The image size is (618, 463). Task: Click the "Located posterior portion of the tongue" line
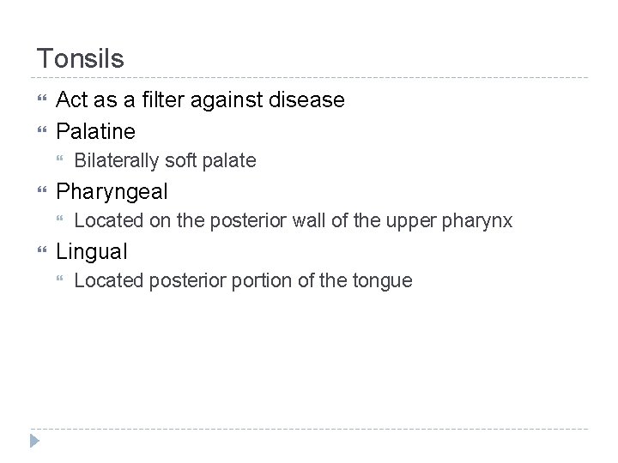(x=243, y=281)
